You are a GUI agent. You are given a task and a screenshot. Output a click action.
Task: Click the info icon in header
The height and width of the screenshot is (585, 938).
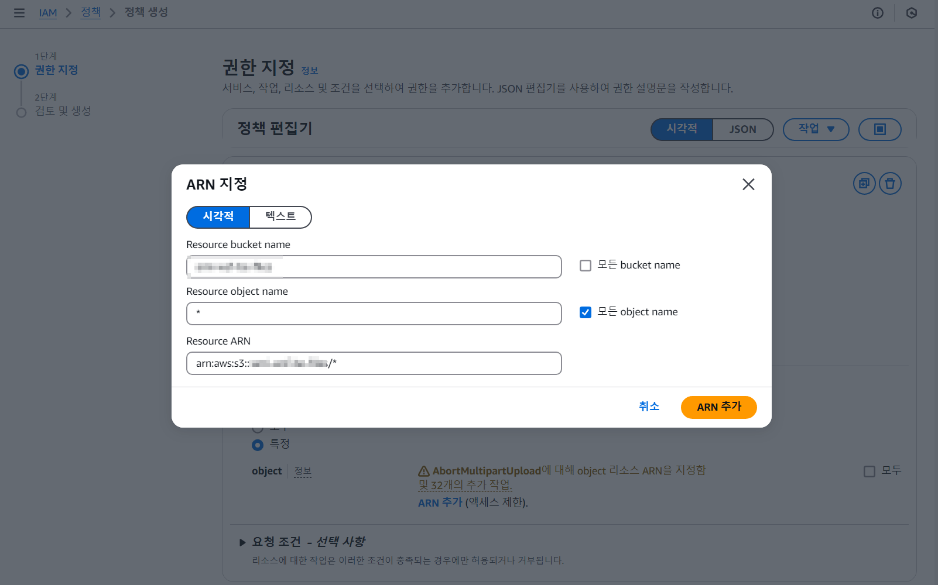click(877, 13)
